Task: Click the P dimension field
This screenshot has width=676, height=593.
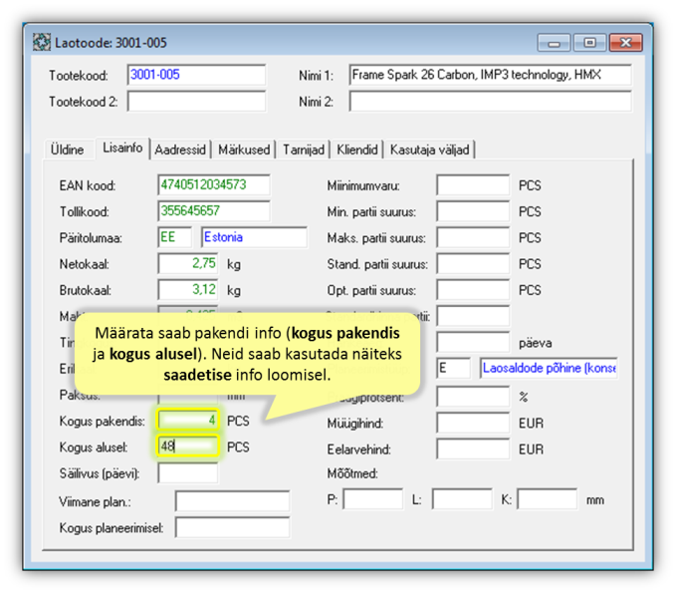Action: pyautogui.click(x=373, y=499)
